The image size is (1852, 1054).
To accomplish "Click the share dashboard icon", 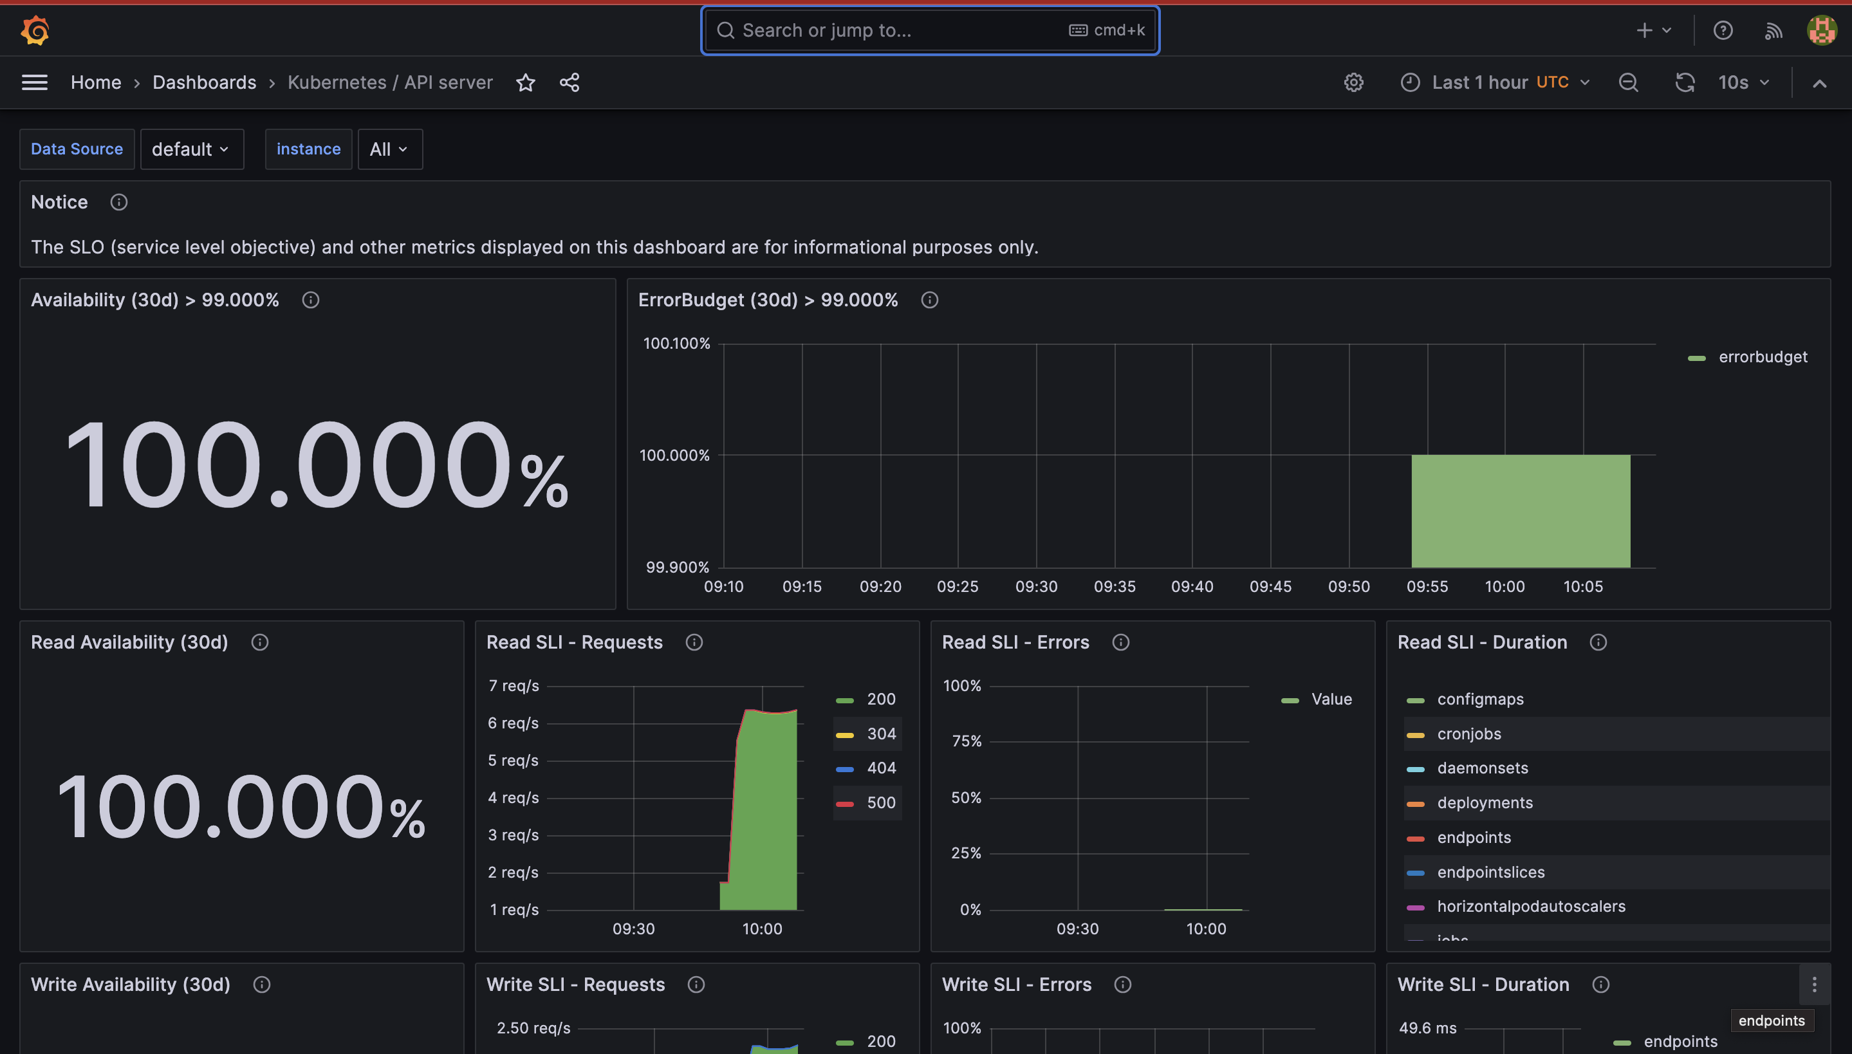I will 569,82.
